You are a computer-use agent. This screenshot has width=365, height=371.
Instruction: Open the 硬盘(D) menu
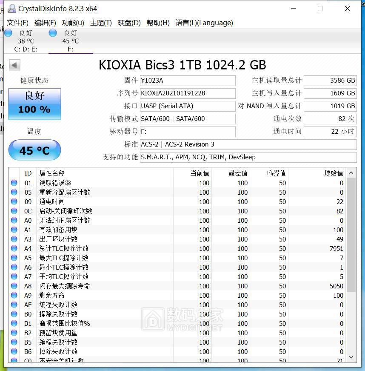click(x=129, y=23)
